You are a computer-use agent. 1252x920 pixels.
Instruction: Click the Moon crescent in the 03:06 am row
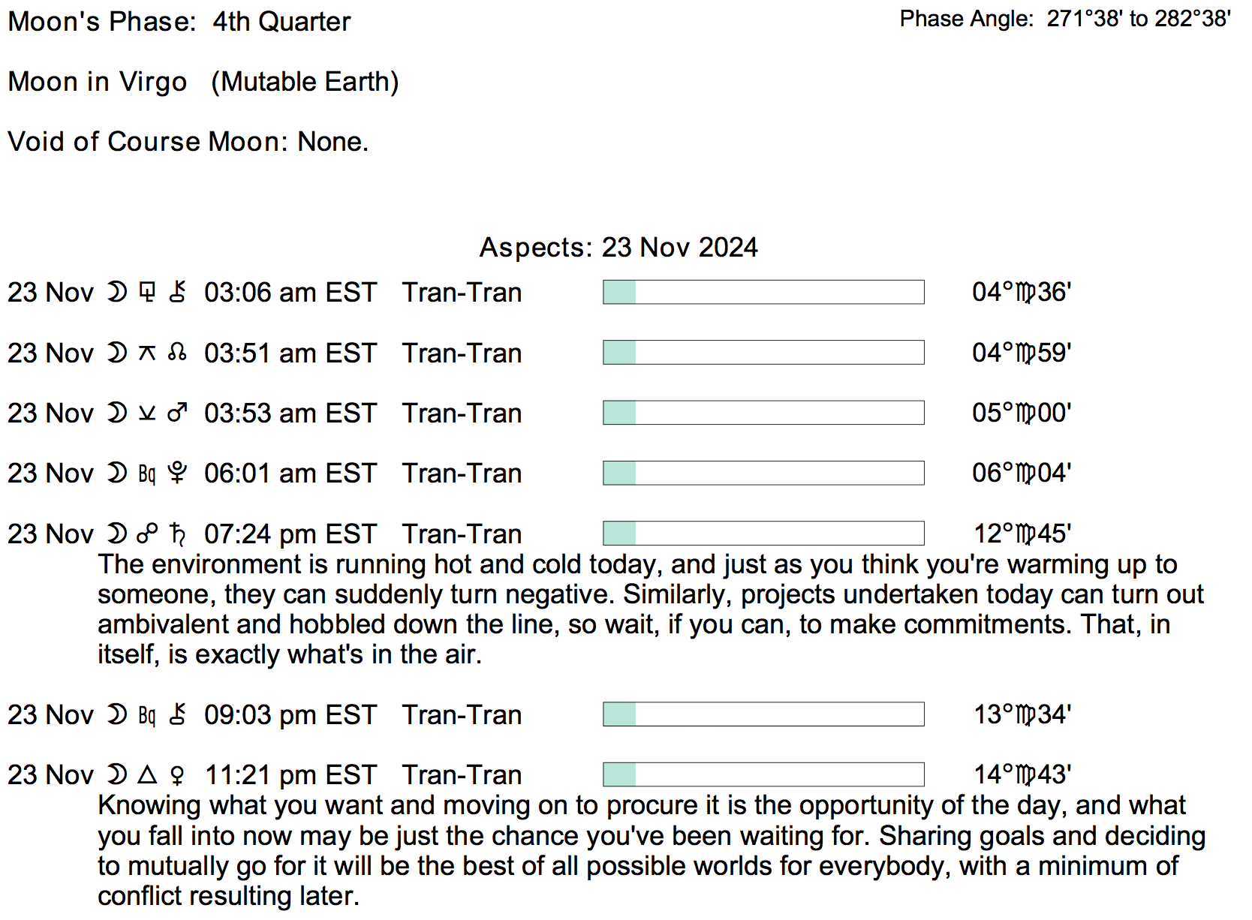click(117, 292)
